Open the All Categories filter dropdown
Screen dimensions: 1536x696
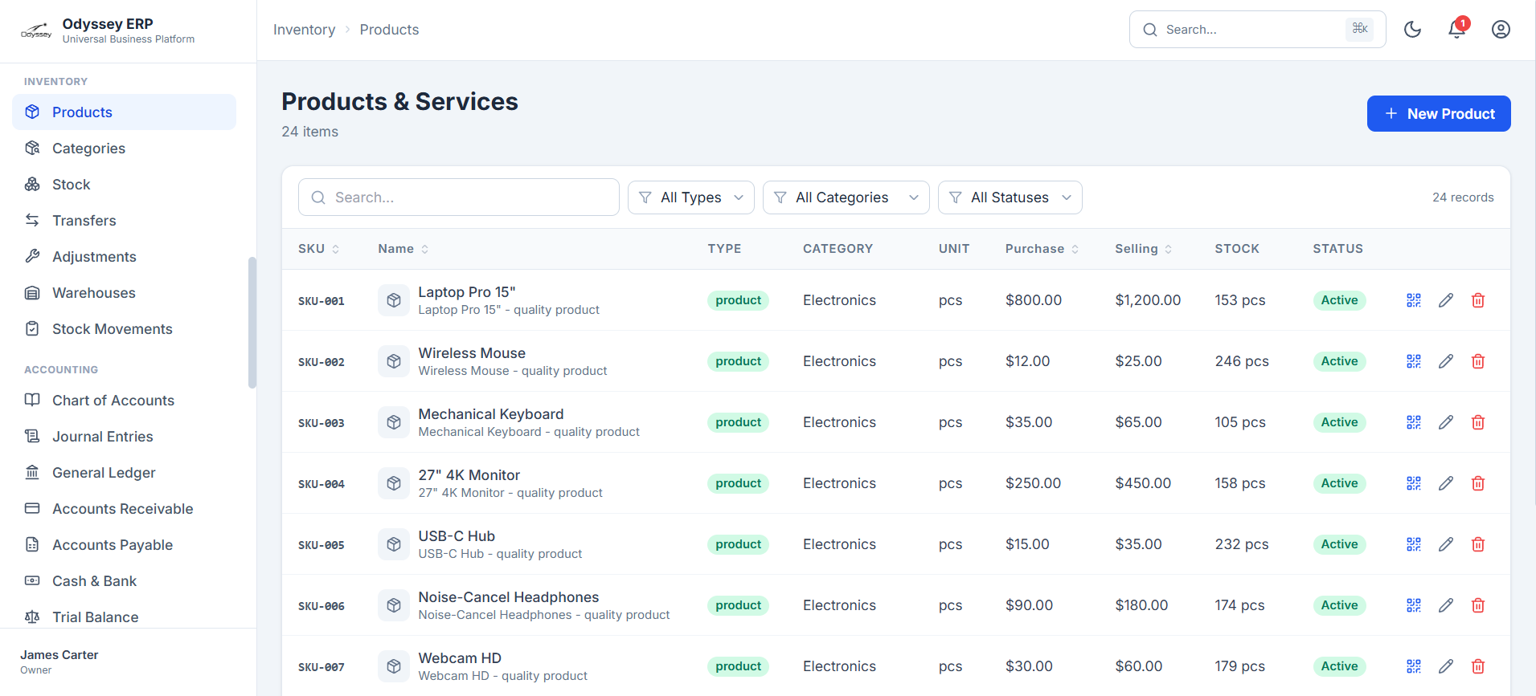(x=846, y=197)
